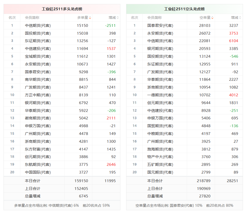Sort short table by 空单量 sort icon

(213, 18)
